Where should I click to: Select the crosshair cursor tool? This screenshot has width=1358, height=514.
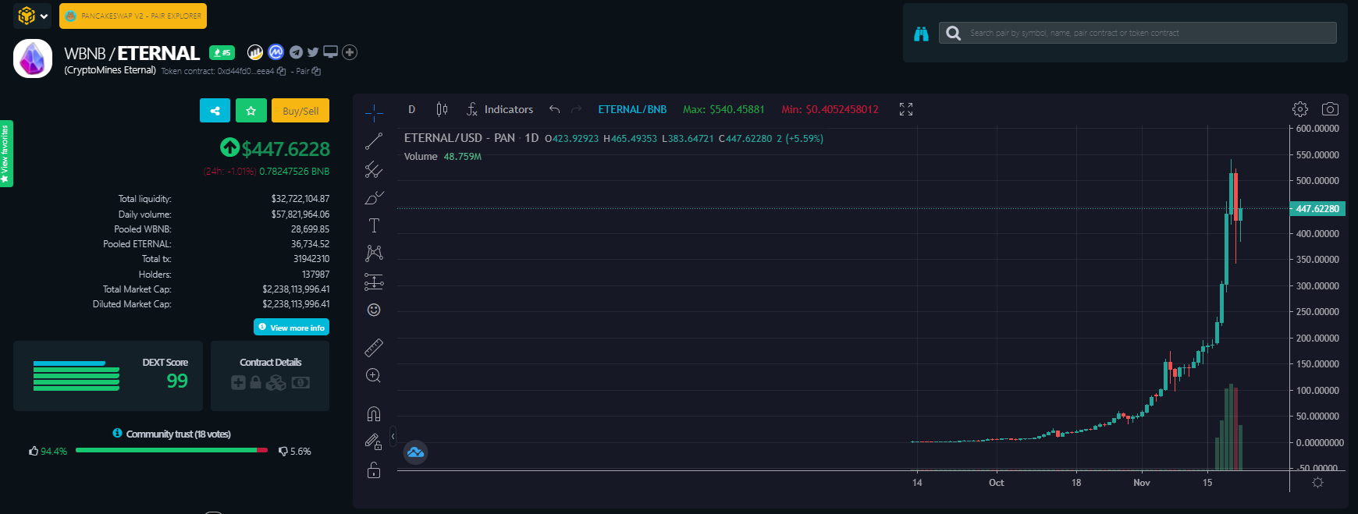pos(374,113)
